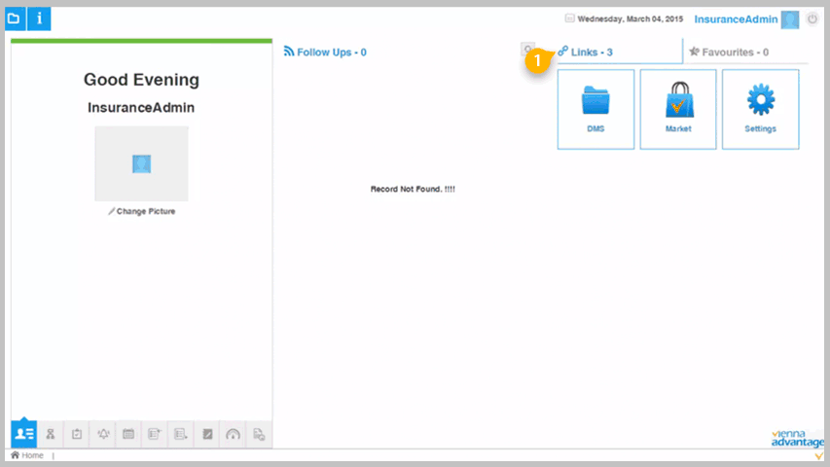Select the document search icon in bottom bar
Screen dimensions: 830x467
(x=259, y=434)
